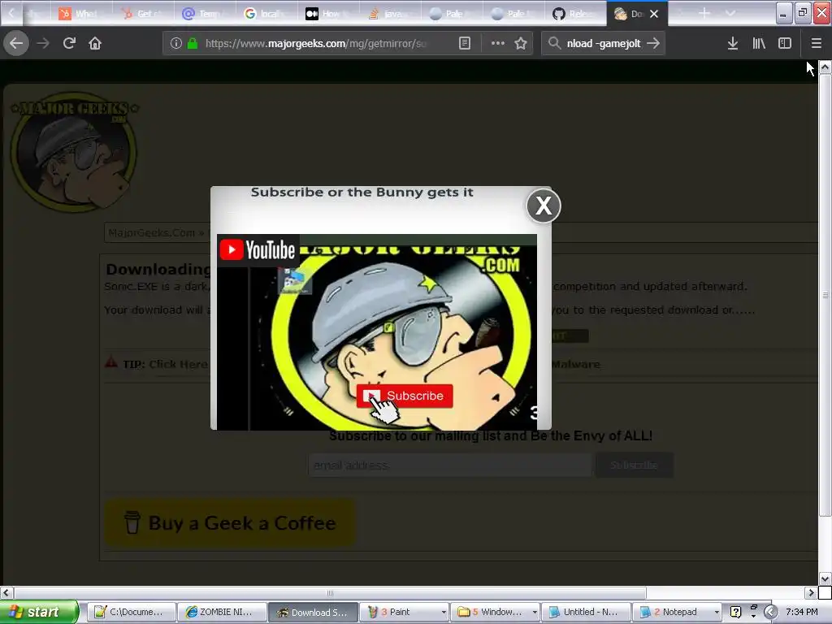This screenshot has width=832, height=624.
Task: Open the 'C:\Docume...' taskbar item
Action: (131, 612)
